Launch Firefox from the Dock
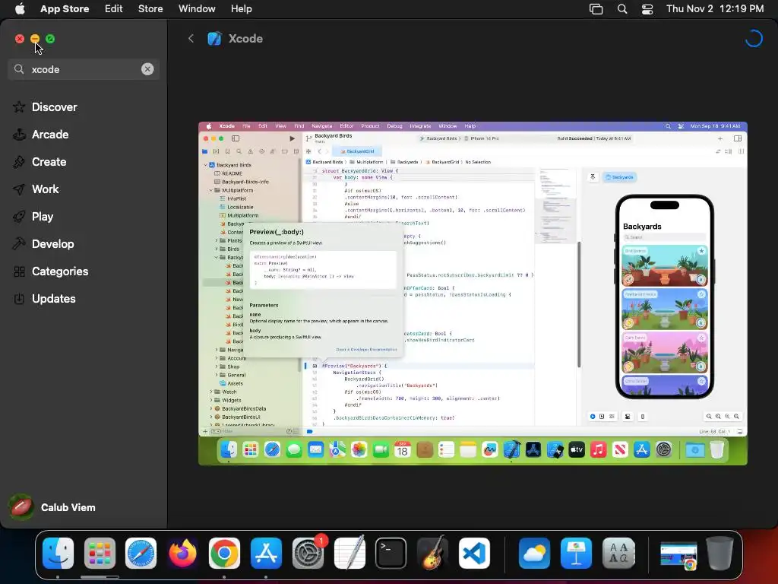Viewport: 778px width, 584px height. (182, 553)
